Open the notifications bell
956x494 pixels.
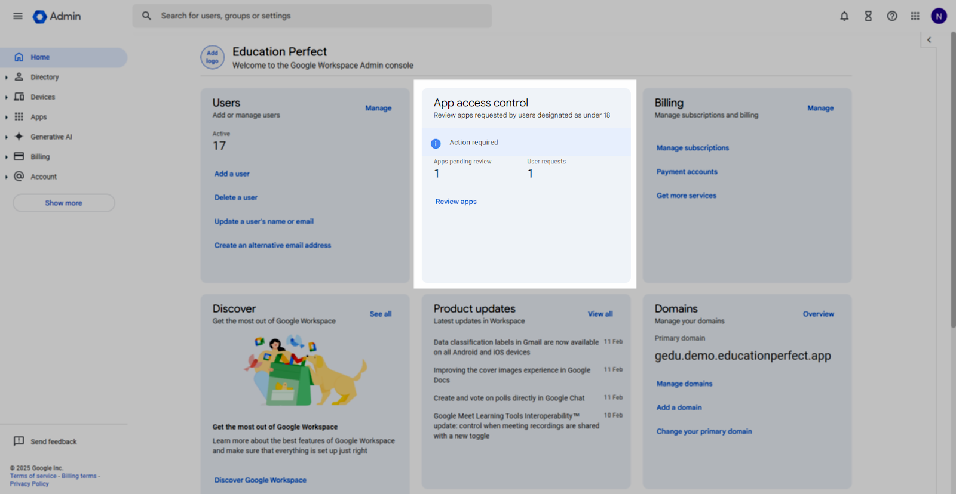(x=844, y=16)
